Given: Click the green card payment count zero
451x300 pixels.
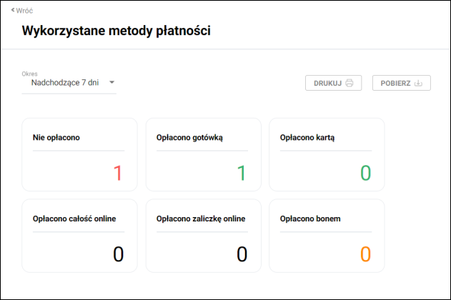Looking at the screenshot, I should pyautogui.click(x=365, y=173).
